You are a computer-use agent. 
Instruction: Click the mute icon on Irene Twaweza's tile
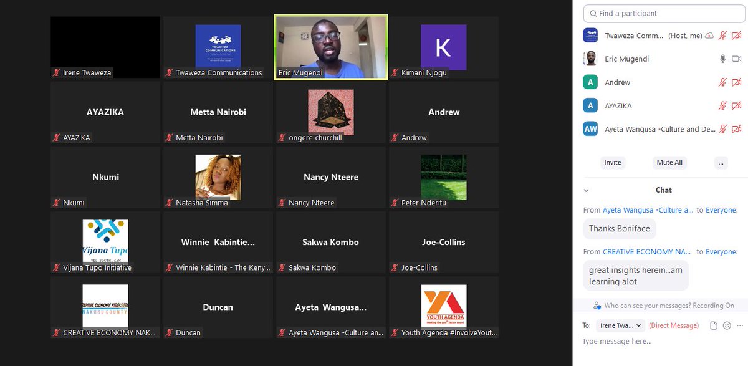pyautogui.click(x=57, y=73)
